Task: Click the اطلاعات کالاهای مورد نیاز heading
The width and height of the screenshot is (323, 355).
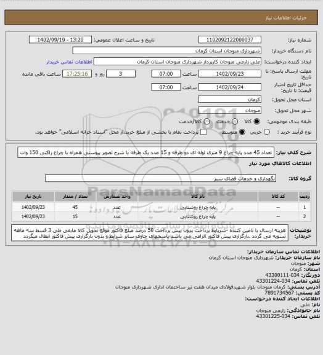Action: (x=280, y=163)
